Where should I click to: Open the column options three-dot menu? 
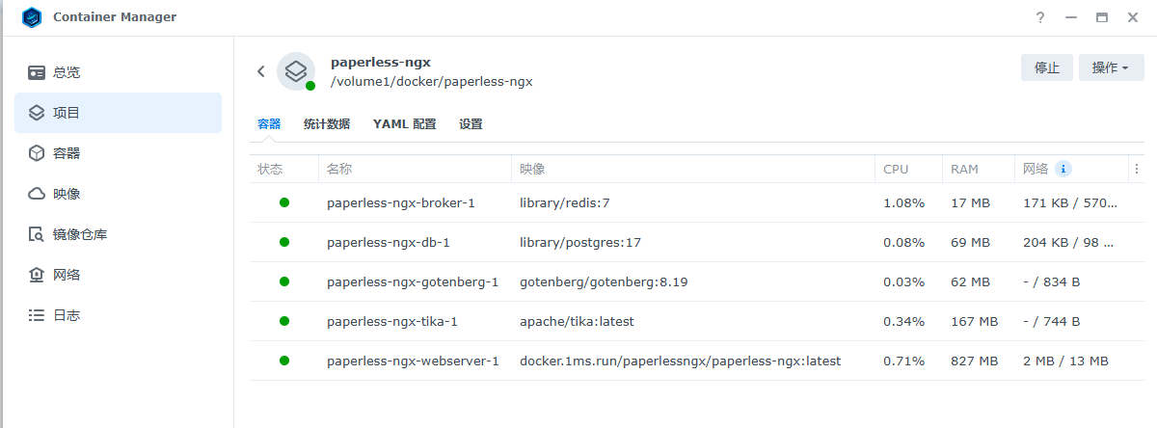1137,169
